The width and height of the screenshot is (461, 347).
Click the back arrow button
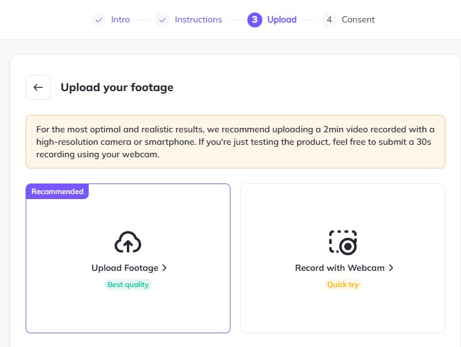(38, 87)
